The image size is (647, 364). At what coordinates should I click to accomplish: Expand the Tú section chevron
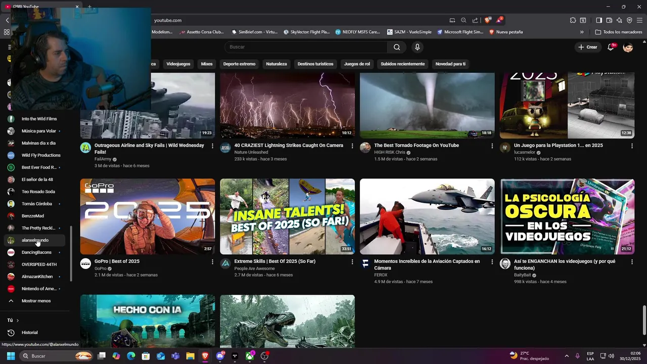click(x=18, y=321)
